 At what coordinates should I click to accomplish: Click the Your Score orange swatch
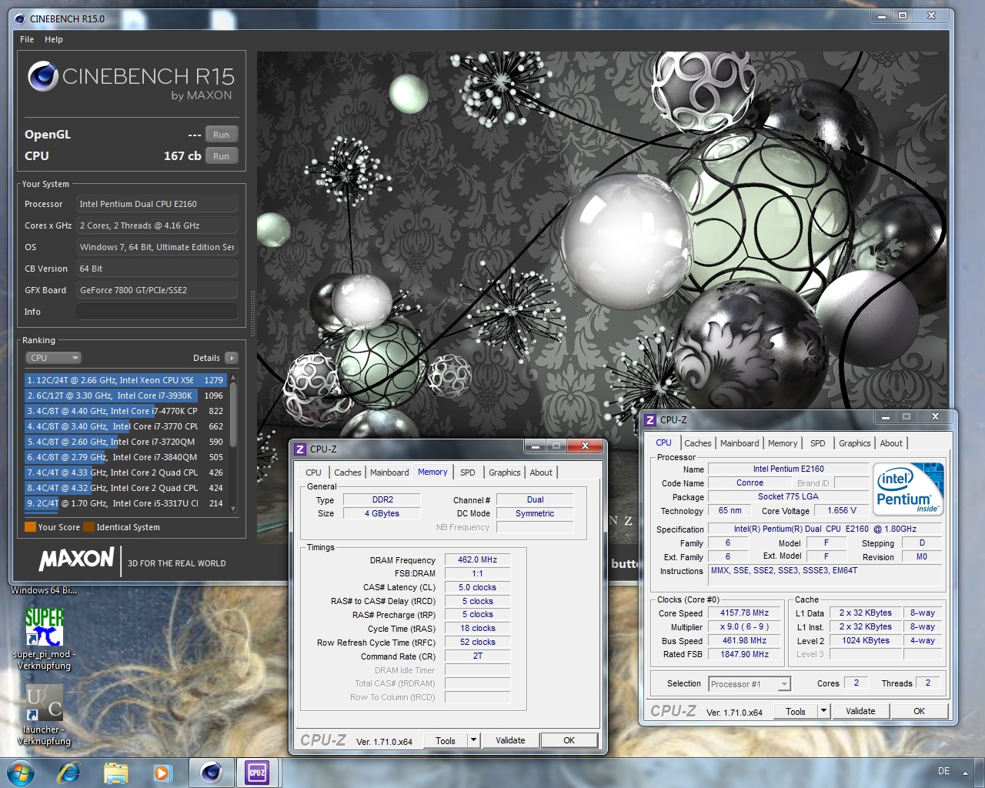[30, 527]
